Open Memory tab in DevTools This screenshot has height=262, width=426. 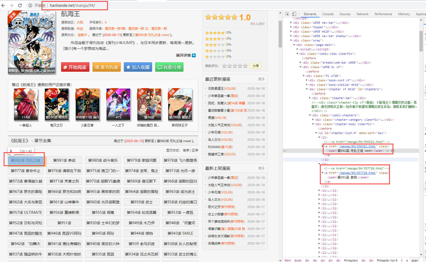(404, 14)
